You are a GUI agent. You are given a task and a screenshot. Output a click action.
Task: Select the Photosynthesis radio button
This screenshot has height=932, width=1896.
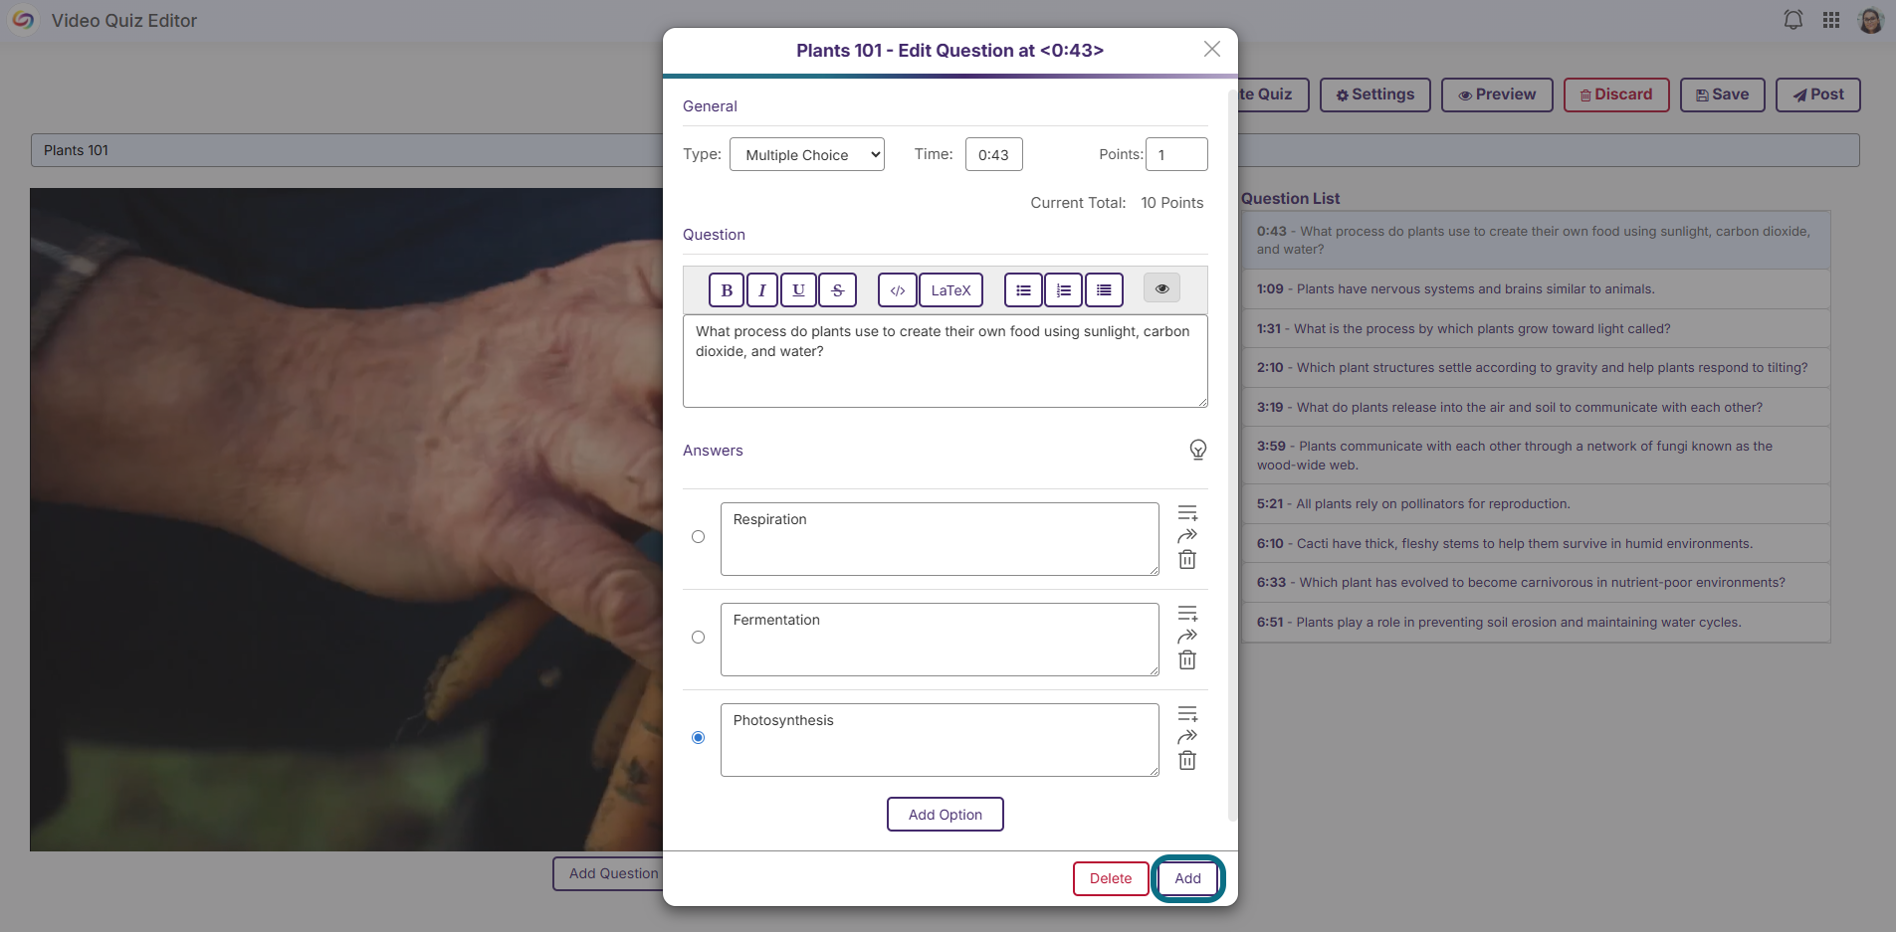coord(699,738)
